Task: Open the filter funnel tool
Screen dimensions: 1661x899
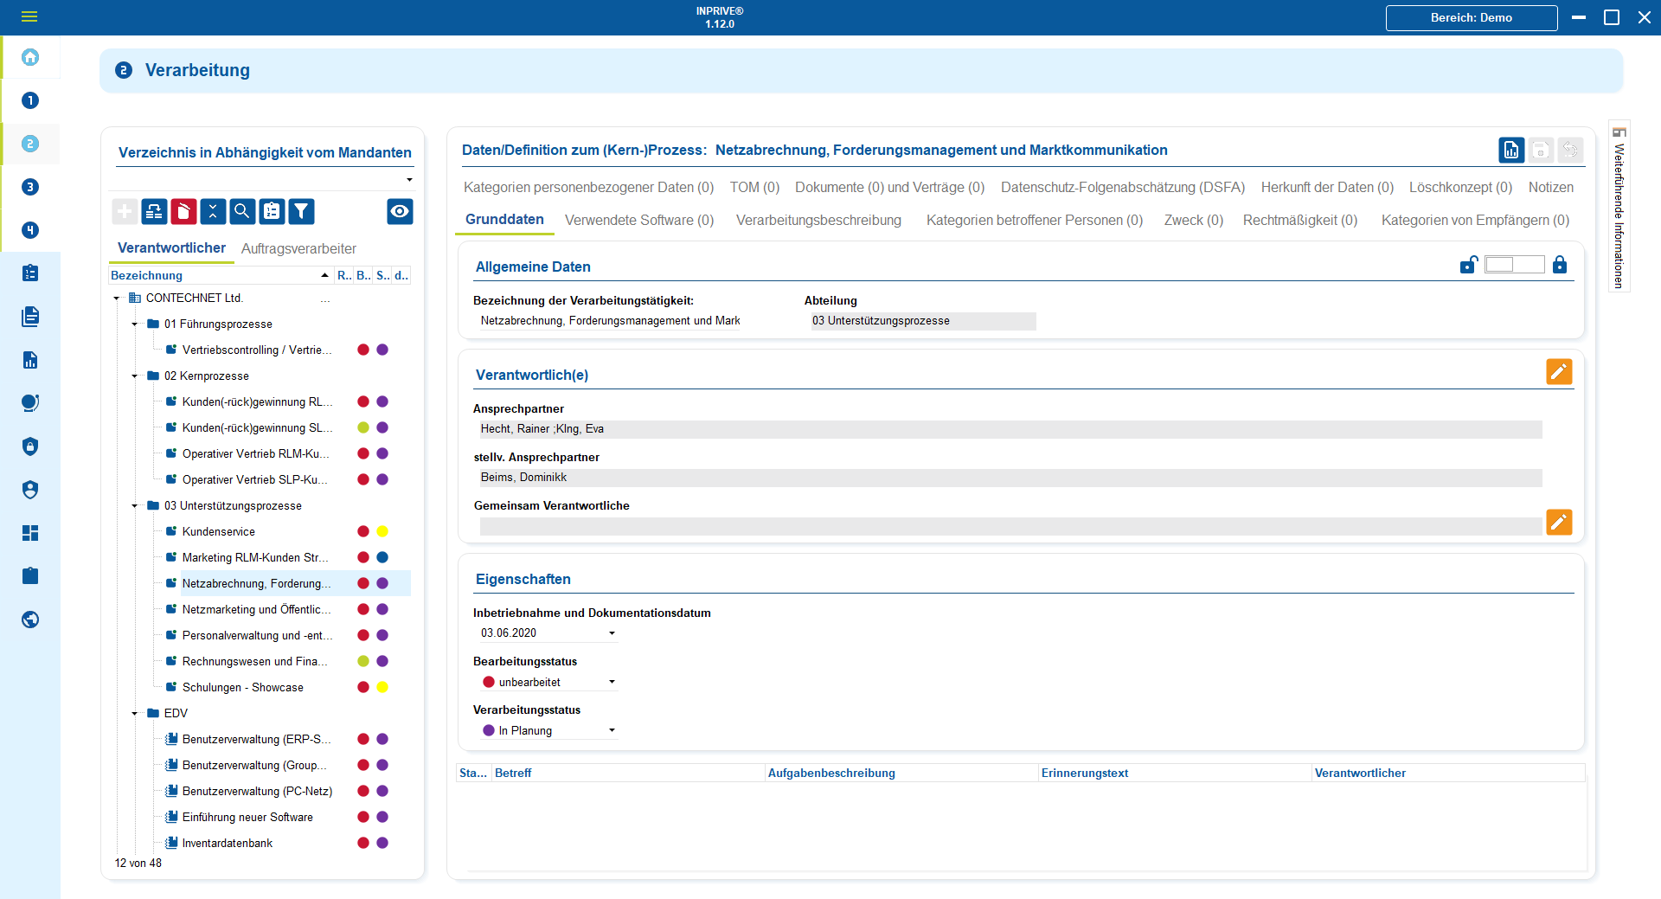Action: (301, 211)
